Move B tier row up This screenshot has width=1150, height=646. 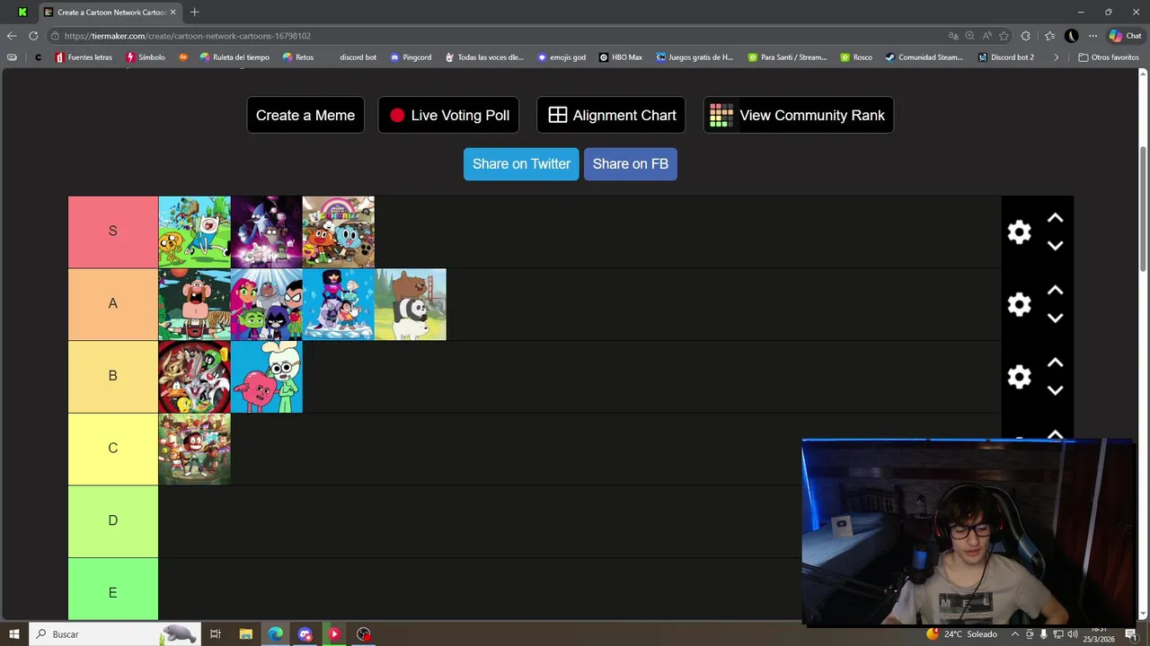(x=1056, y=363)
